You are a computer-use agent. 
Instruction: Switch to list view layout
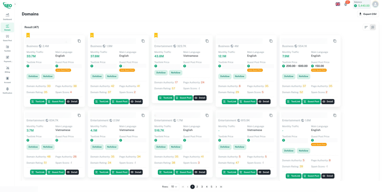tap(366, 27)
